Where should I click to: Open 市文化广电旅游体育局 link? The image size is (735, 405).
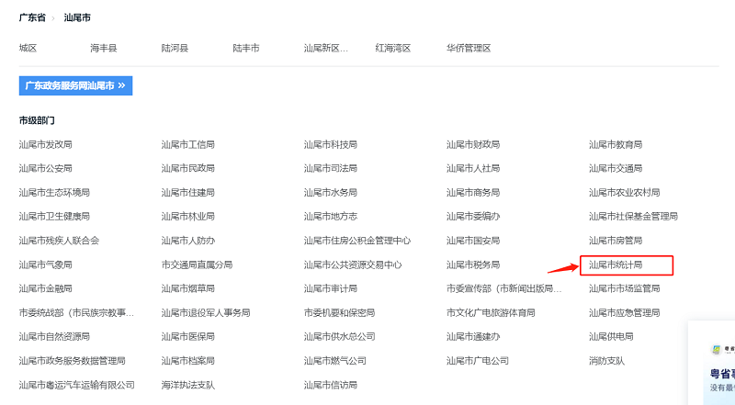click(491, 312)
